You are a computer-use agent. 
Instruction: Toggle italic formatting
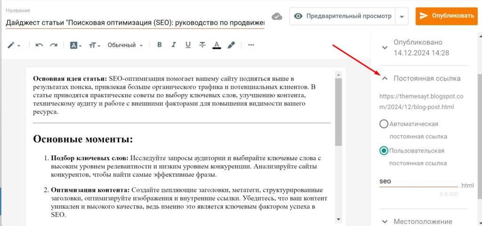pos(174,45)
